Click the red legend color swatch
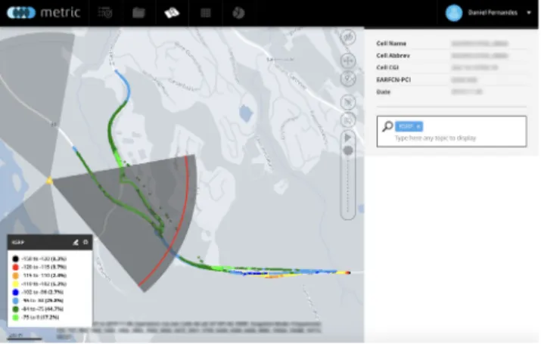Screen dimensions: 541x344 (16, 267)
